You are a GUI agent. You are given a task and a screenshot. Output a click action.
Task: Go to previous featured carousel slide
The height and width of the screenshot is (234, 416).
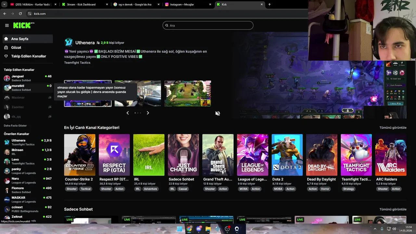tap(127, 113)
